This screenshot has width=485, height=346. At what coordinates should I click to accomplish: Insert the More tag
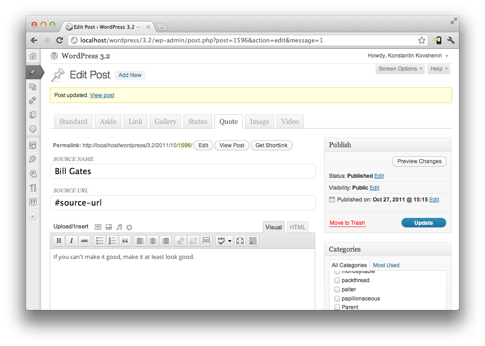(x=206, y=241)
